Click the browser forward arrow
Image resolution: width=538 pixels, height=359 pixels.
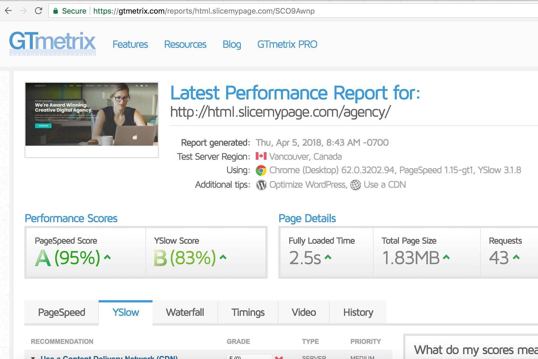23,11
